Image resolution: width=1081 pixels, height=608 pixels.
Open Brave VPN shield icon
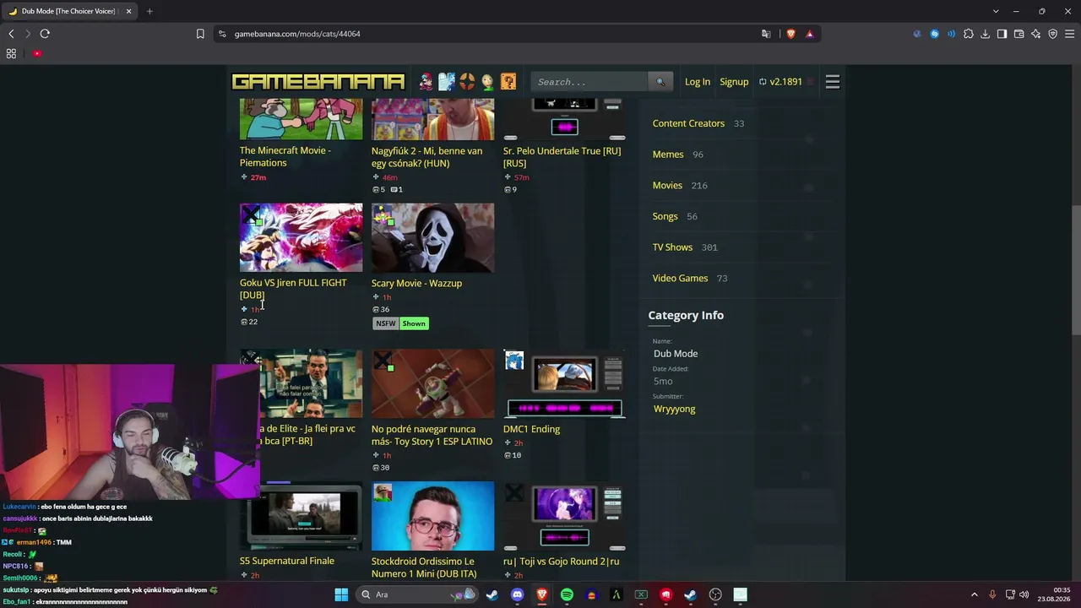[x=1053, y=34]
